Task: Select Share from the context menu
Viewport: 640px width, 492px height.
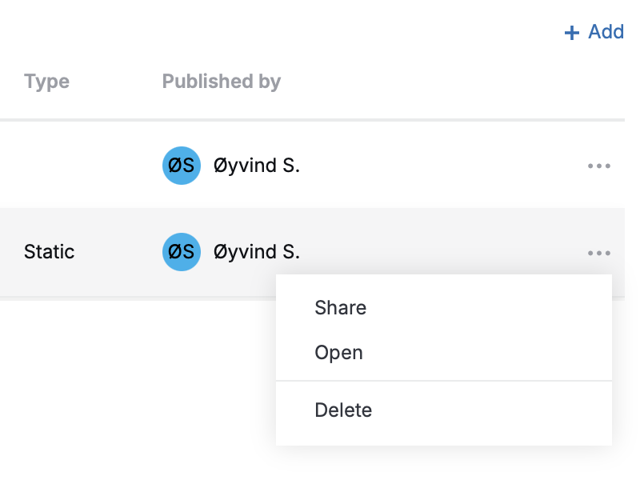Action: click(x=341, y=307)
